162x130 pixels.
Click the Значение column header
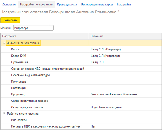coord(125,36)
